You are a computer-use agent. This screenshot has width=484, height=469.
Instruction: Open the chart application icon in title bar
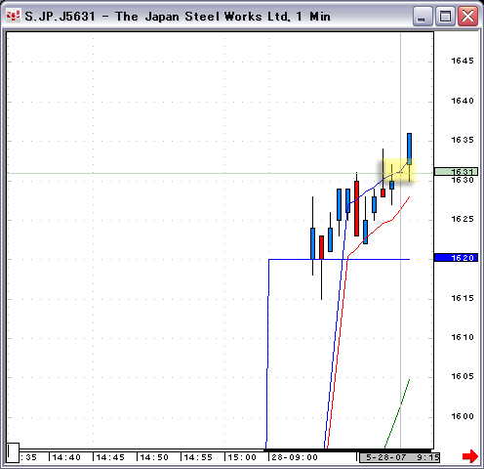(x=14, y=16)
